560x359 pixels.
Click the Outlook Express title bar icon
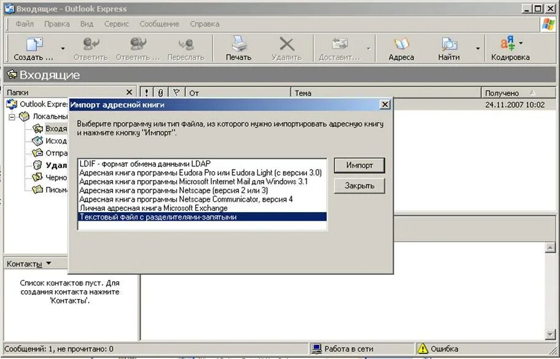(10, 9)
